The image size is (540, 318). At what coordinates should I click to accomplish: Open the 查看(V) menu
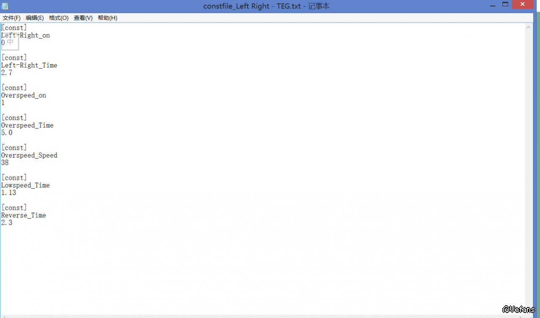(83, 18)
